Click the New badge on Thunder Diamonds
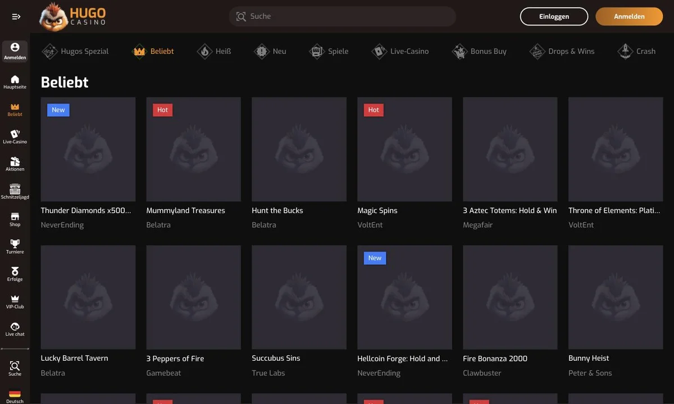The height and width of the screenshot is (404, 674). point(58,110)
